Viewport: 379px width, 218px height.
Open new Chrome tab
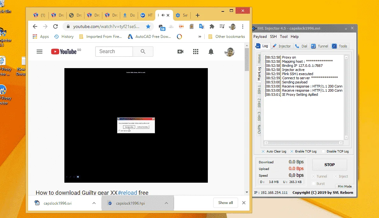point(198,15)
